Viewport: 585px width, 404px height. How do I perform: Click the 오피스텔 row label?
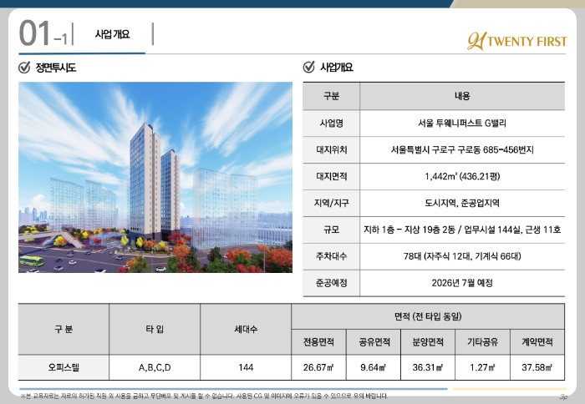[x=64, y=367]
